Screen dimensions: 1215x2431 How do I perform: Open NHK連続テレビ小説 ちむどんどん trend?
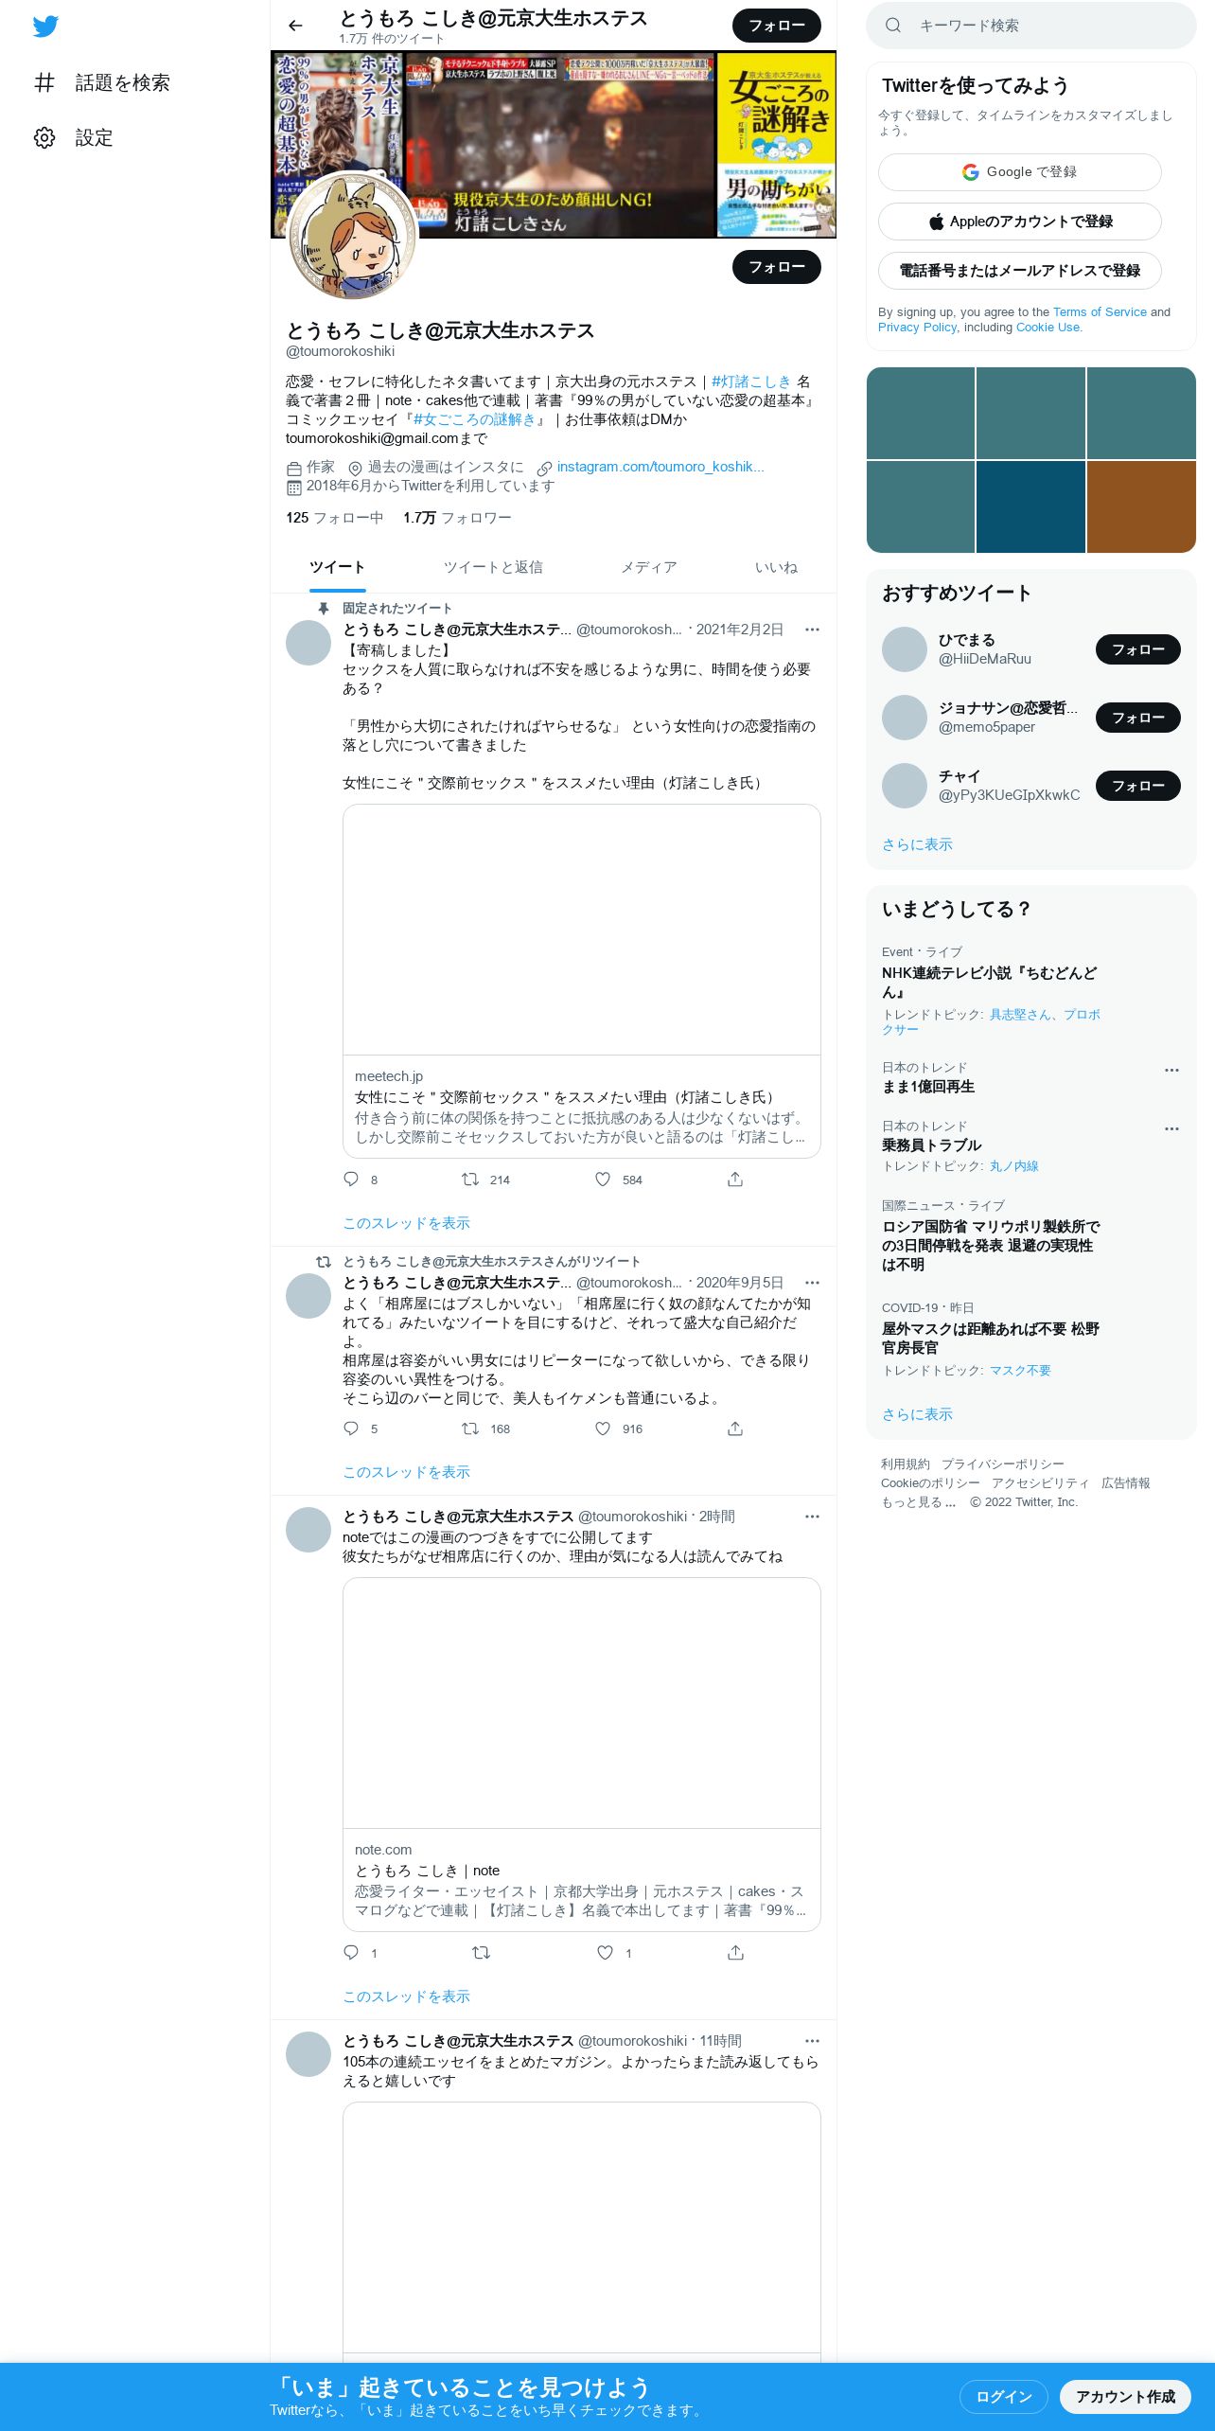(x=990, y=983)
